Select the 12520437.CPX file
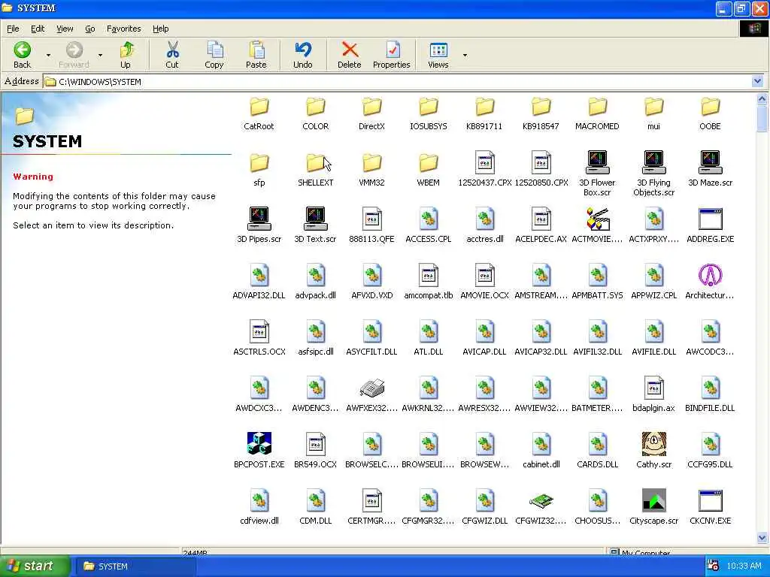The height and width of the screenshot is (577, 770). point(485,169)
